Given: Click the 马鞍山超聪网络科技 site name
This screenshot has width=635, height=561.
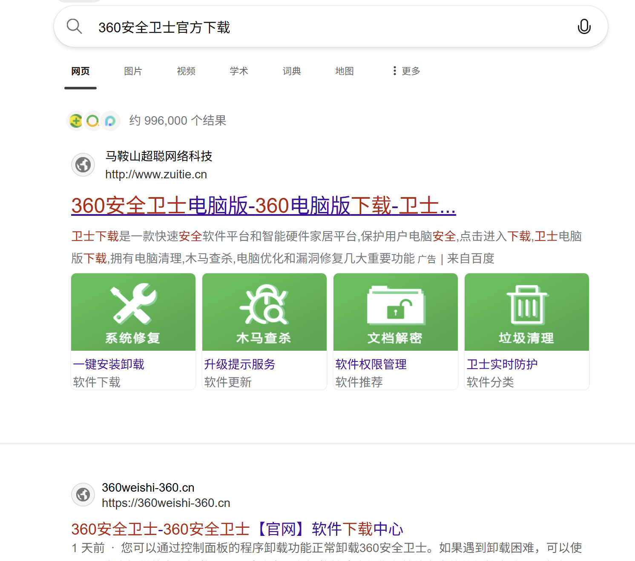Looking at the screenshot, I should click(x=159, y=156).
